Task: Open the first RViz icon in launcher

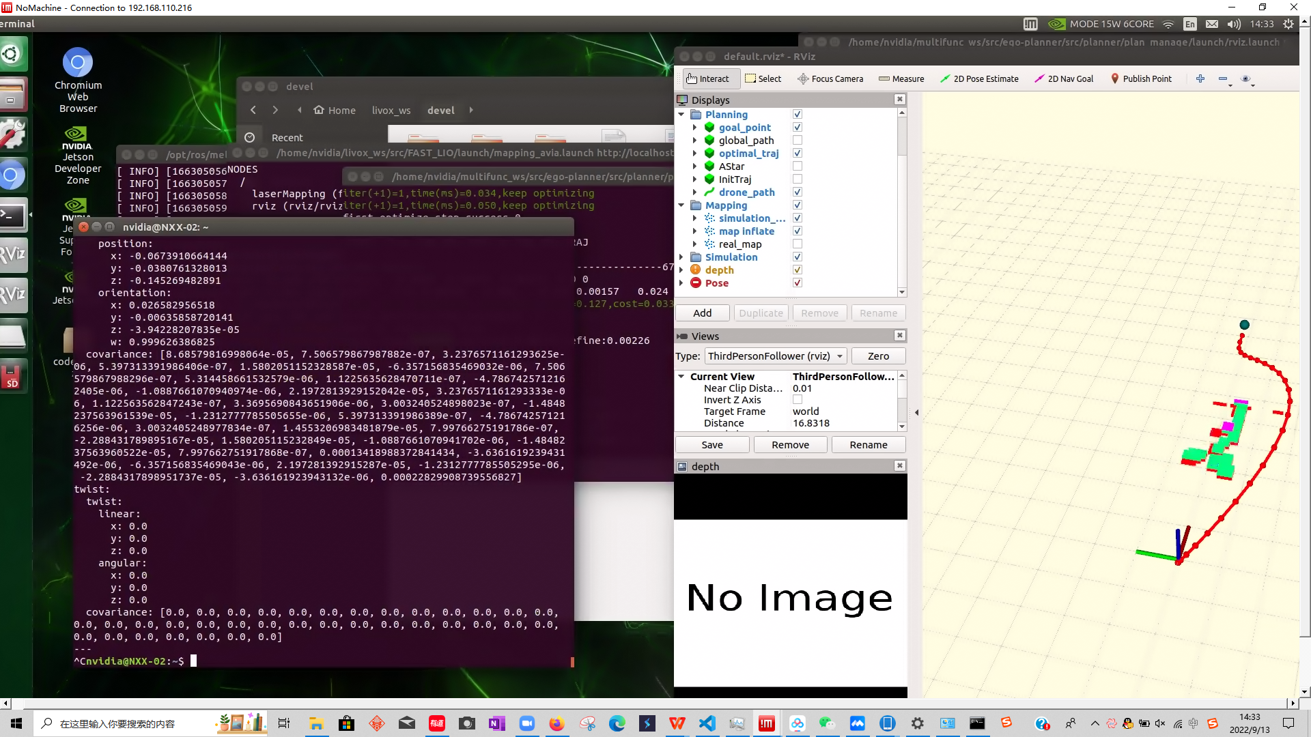Action: pos(14,255)
